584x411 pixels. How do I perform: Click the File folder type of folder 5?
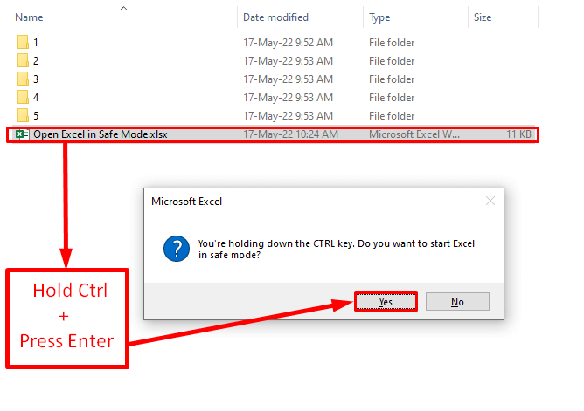(x=392, y=115)
